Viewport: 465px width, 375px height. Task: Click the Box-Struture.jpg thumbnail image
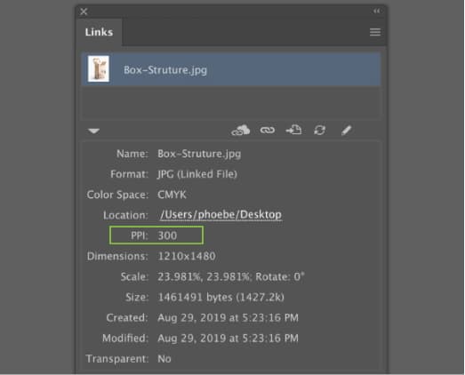click(x=99, y=68)
